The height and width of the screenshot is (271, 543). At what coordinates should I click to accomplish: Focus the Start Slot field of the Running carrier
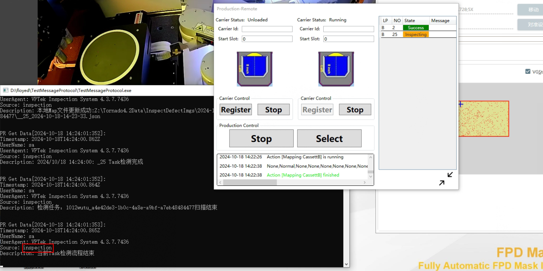[349, 39]
